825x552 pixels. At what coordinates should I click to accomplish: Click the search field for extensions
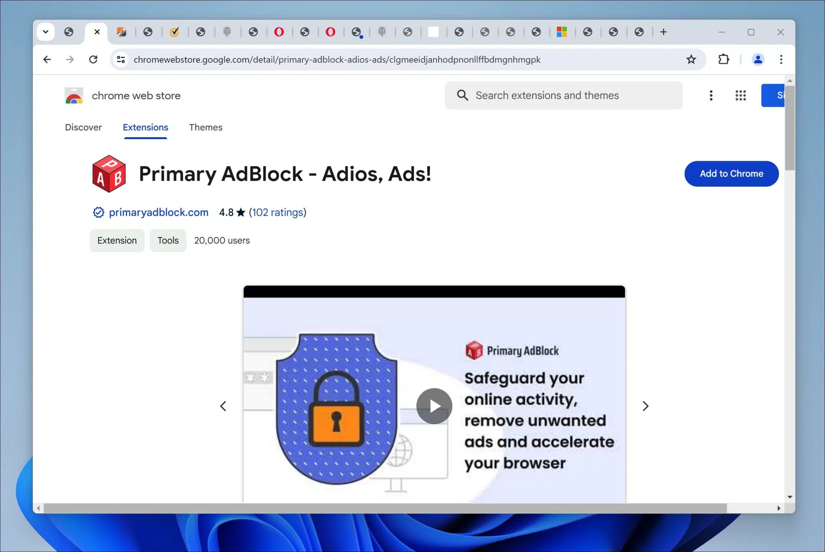pyautogui.click(x=564, y=96)
